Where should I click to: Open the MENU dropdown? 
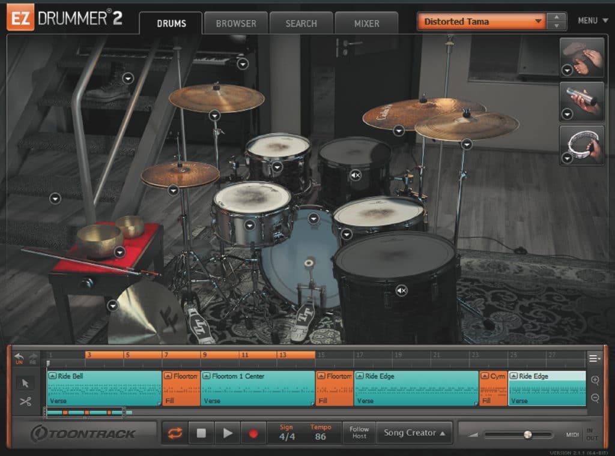click(593, 21)
